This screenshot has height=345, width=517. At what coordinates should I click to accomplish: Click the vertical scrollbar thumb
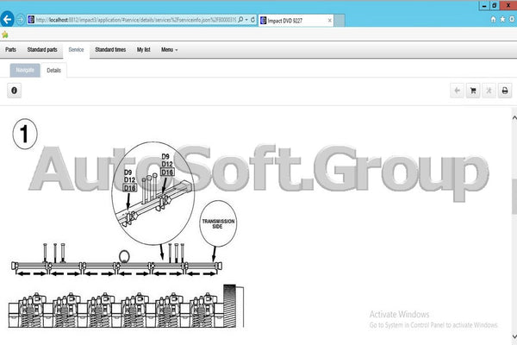(514, 196)
